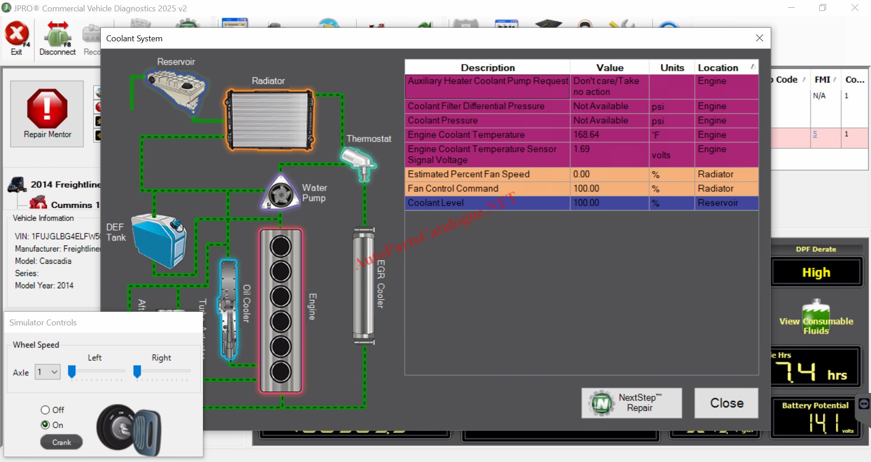Select the Coolant Level table row

click(581, 203)
